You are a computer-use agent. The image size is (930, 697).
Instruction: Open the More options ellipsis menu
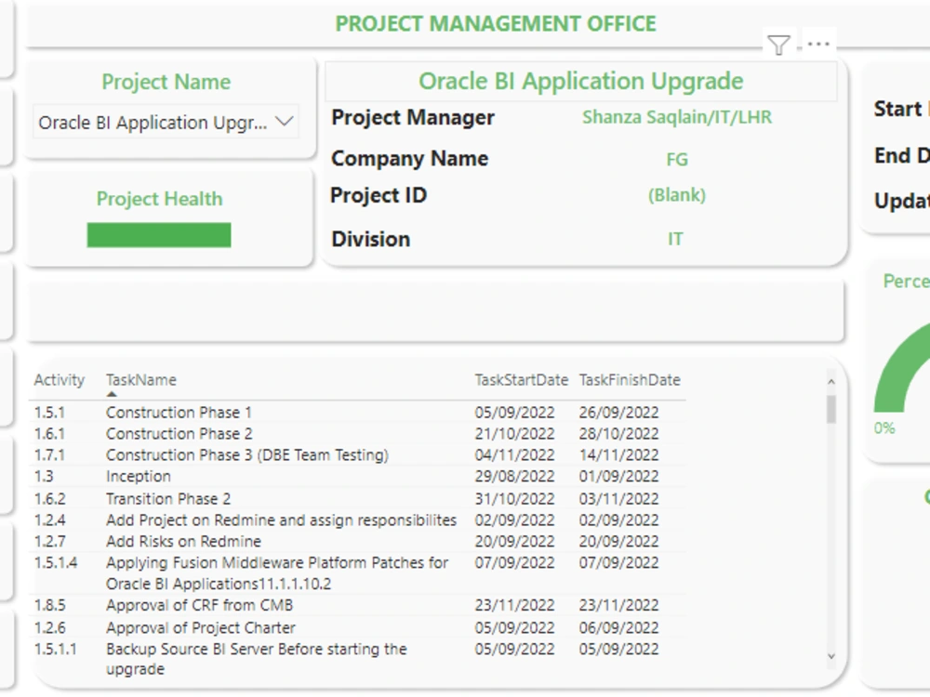[817, 44]
